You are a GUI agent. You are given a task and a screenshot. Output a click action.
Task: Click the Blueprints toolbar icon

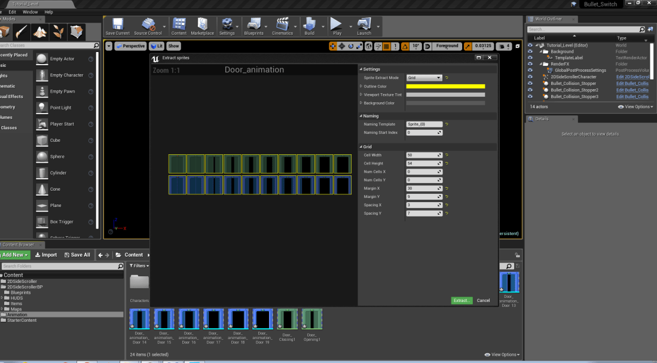(254, 25)
